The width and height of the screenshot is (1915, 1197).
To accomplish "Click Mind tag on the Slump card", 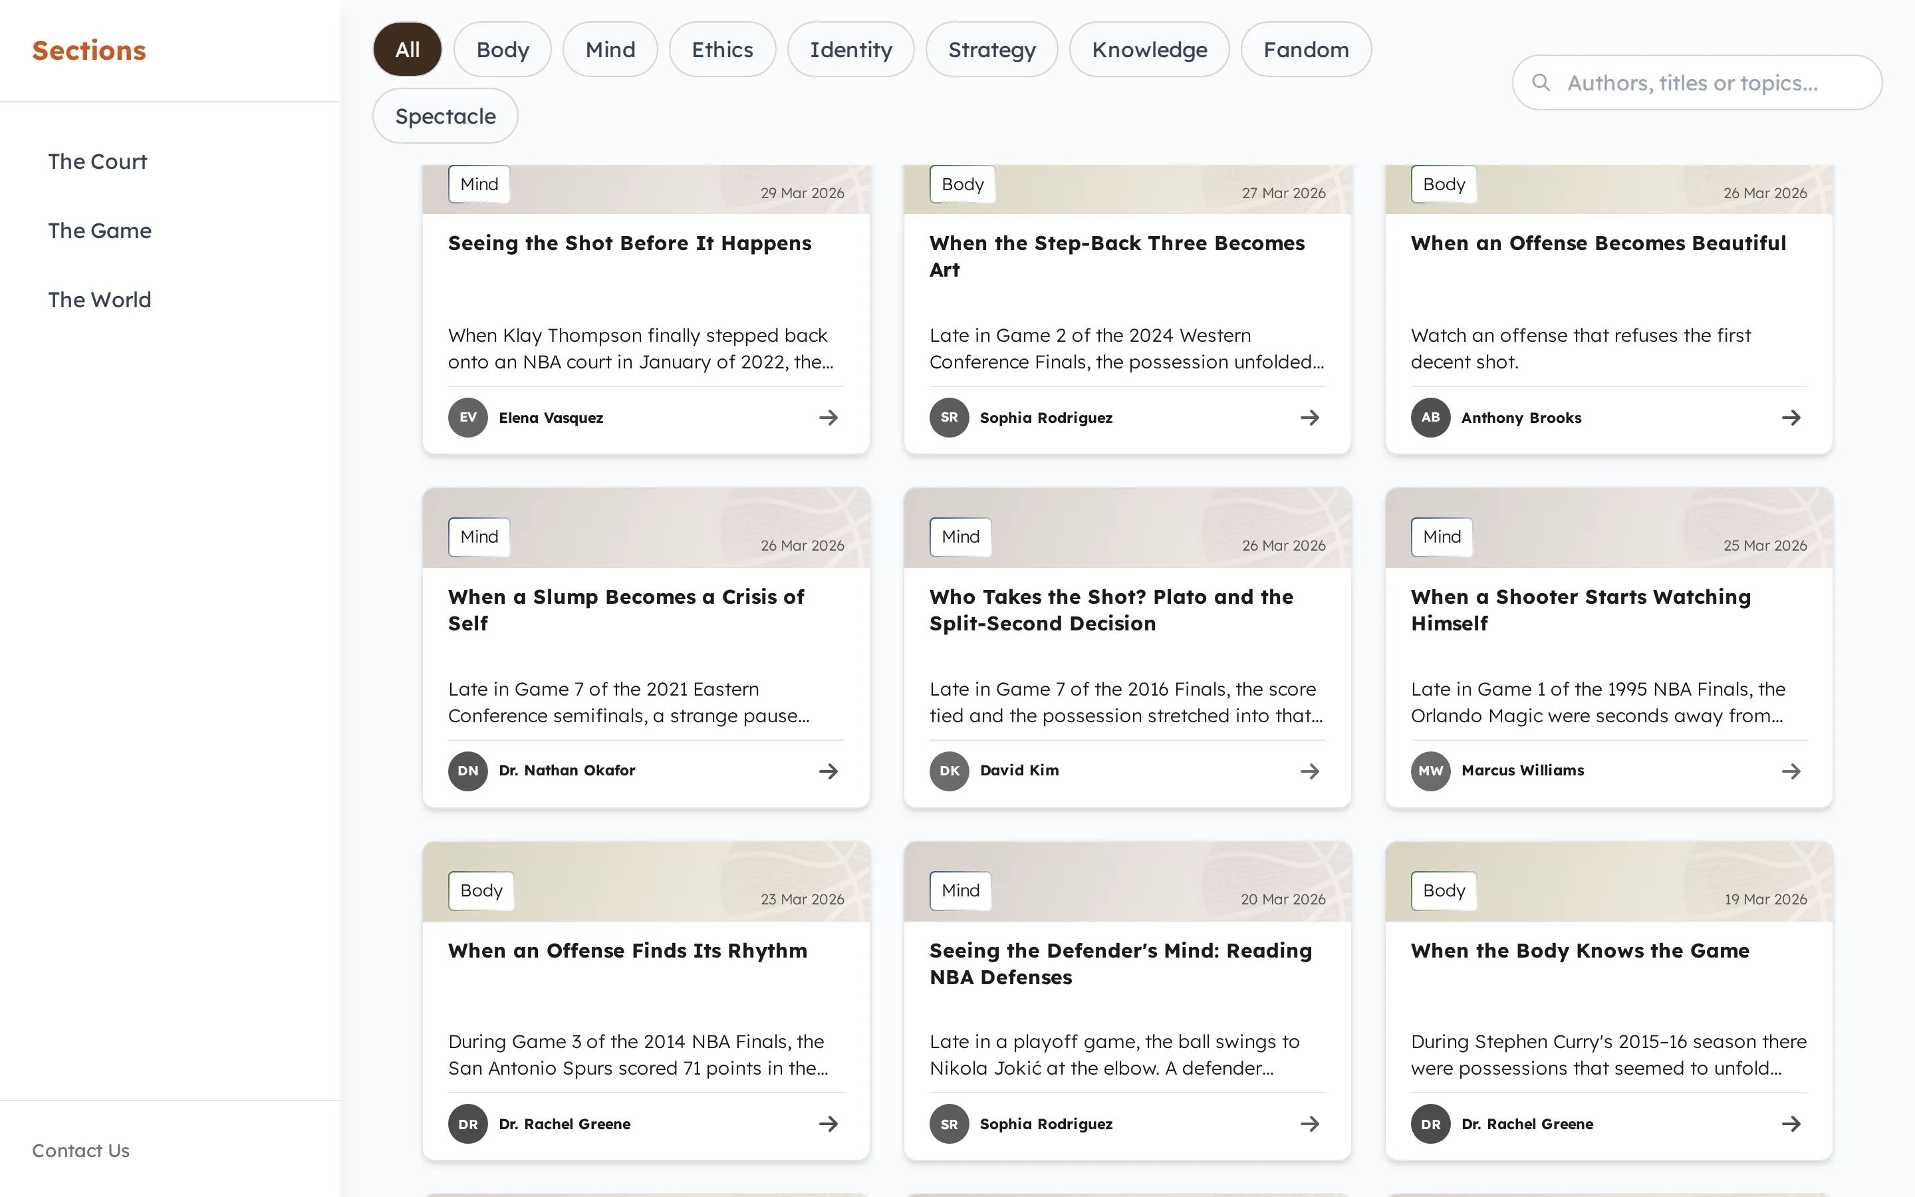I will point(479,537).
